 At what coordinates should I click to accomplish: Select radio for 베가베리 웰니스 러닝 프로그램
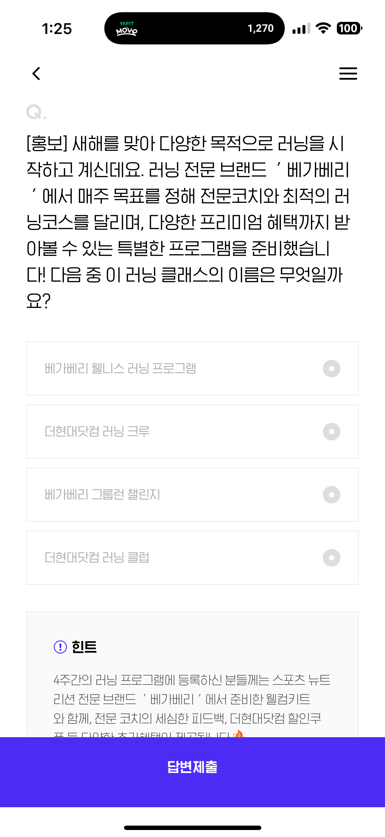(x=331, y=369)
